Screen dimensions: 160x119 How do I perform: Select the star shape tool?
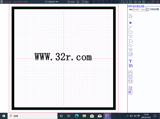coord(131,50)
